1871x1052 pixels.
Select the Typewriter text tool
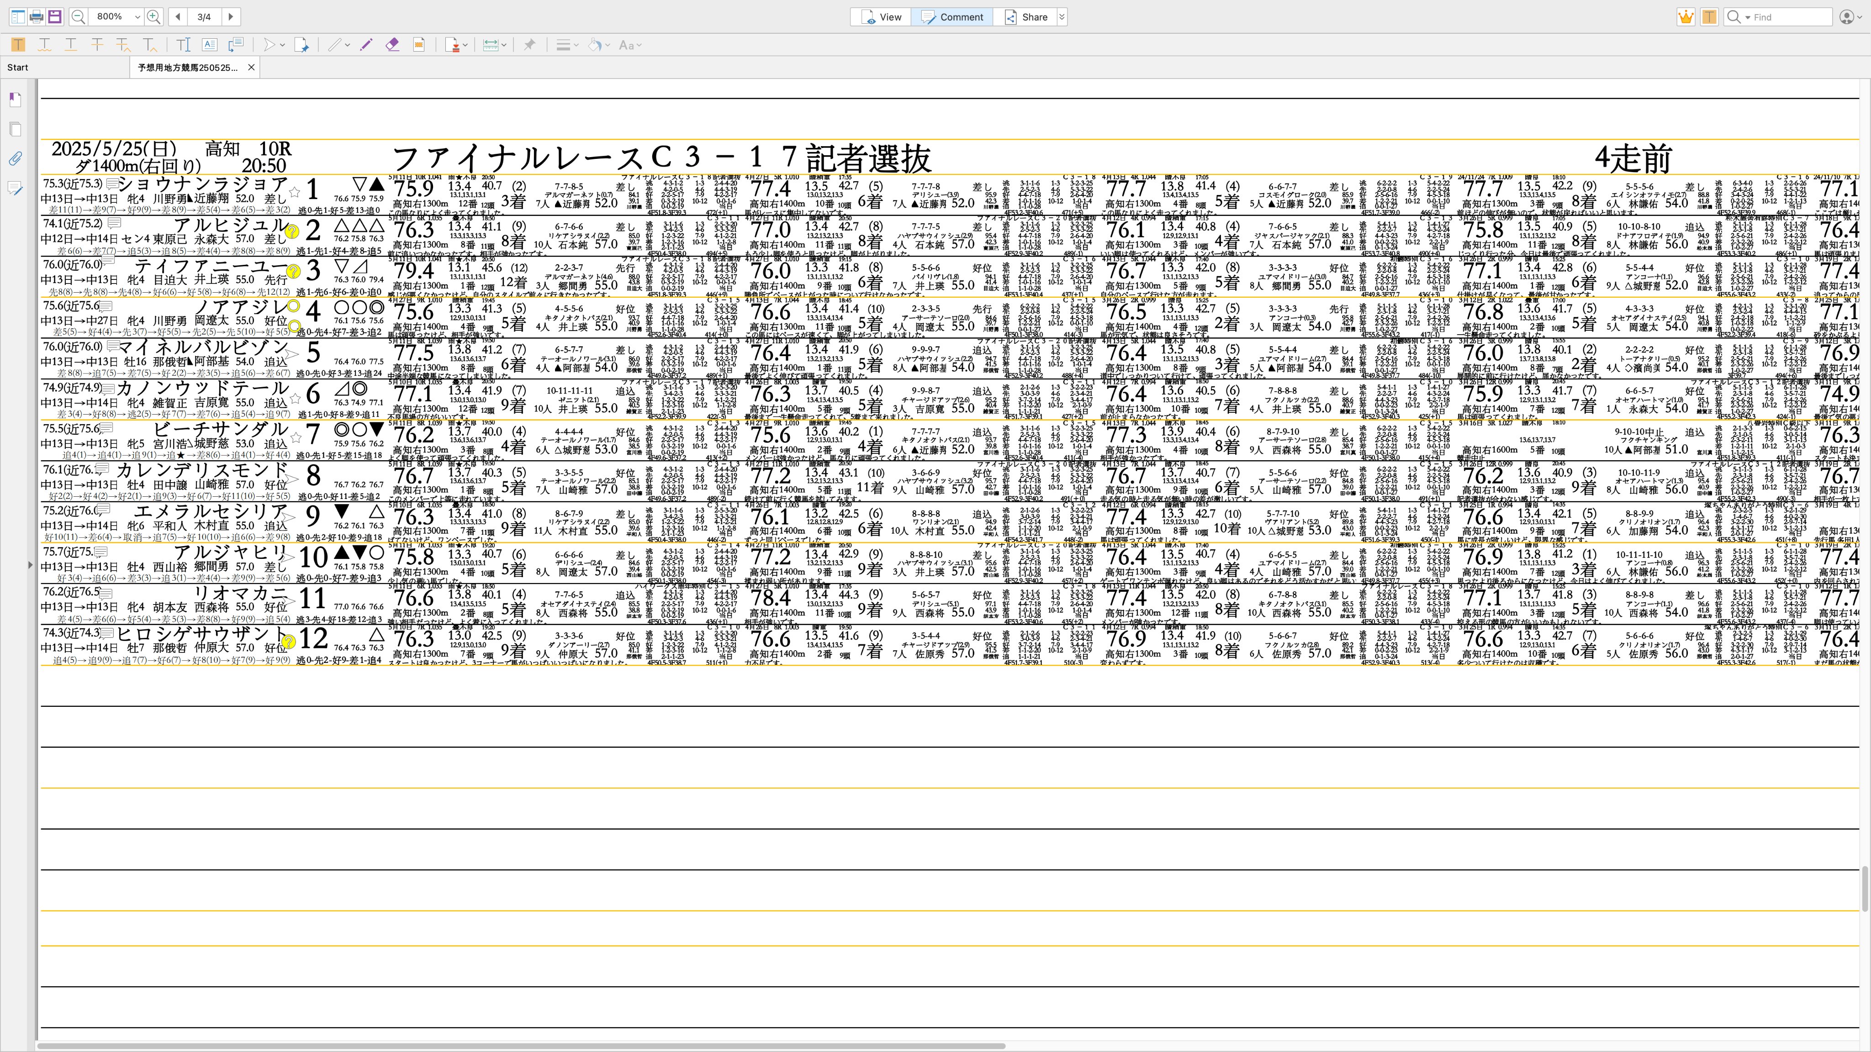pyautogui.click(x=184, y=45)
